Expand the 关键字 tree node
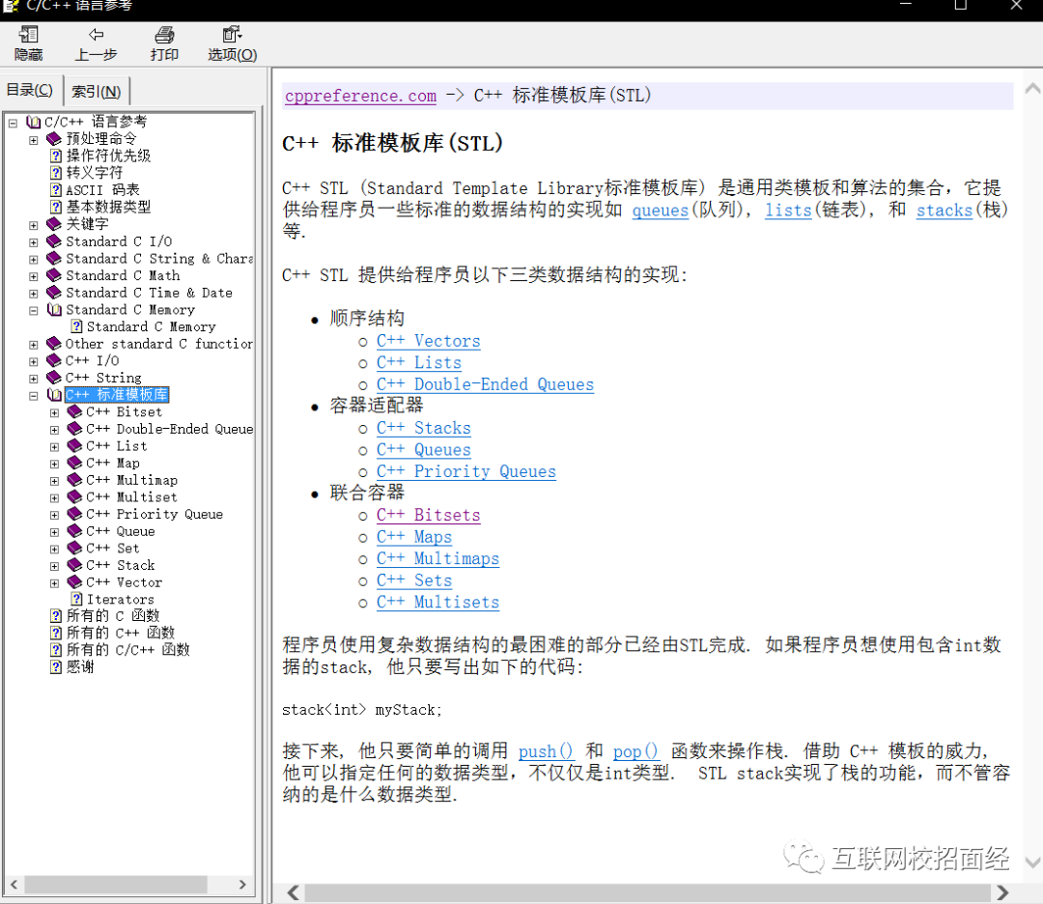 (33, 225)
